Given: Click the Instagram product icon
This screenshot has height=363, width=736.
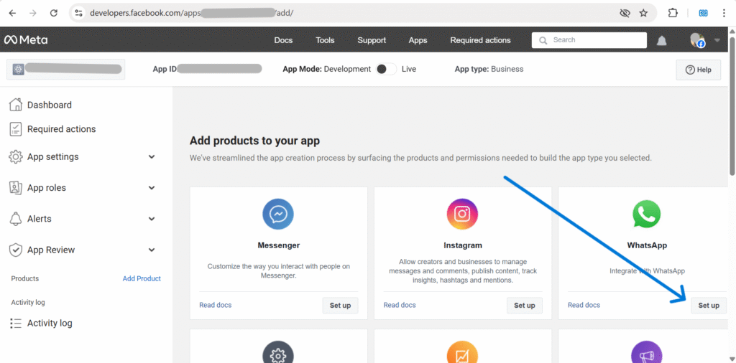Looking at the screenshot, I should coord(462,214).
